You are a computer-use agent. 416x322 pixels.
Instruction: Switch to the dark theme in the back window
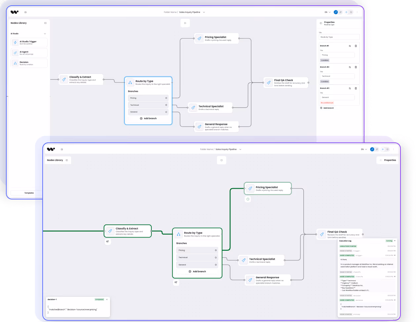[x=351, y=12]
